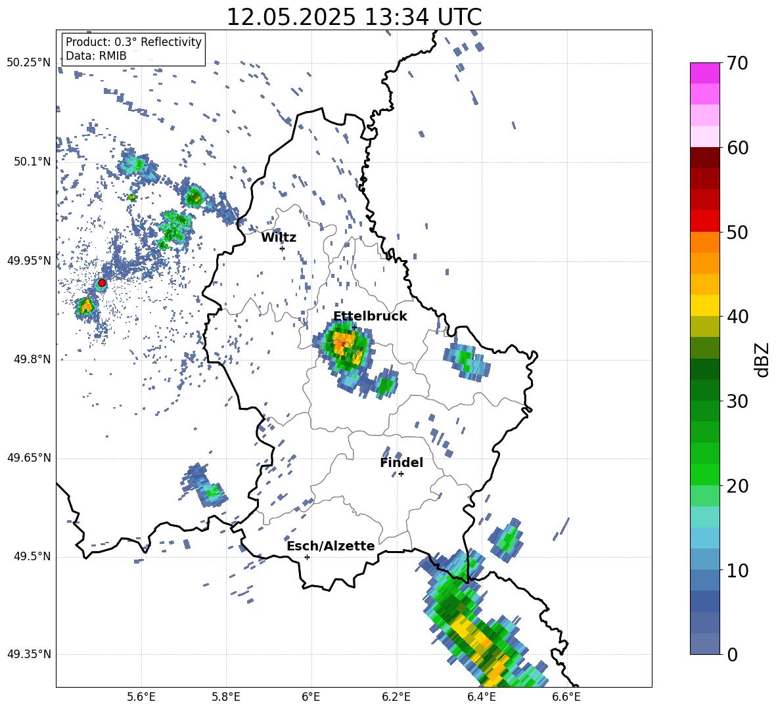Click the colorbar value 60
Viewport: 778px width, 710px height.
[x=737, y=148]
